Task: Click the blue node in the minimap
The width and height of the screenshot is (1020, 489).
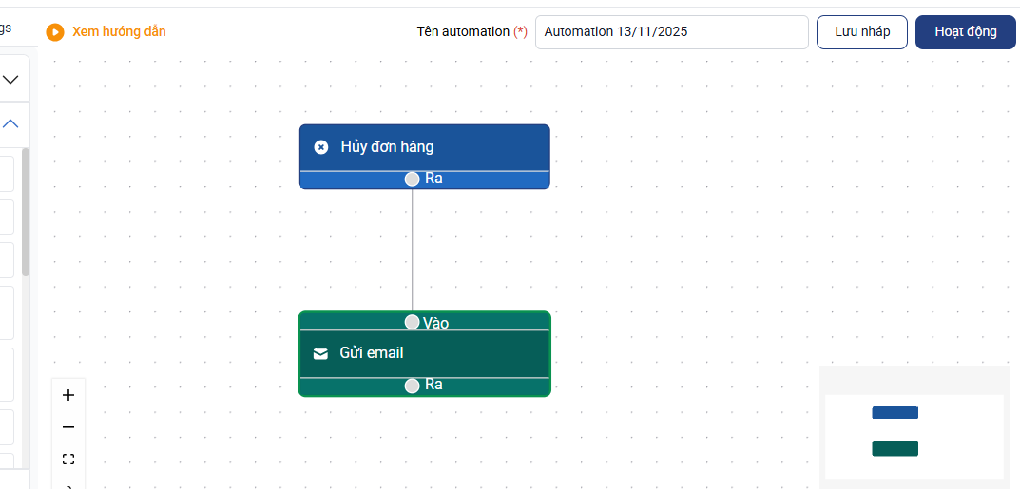Action: pyautogui.click(x=895, y=413)
